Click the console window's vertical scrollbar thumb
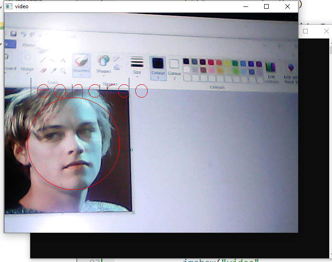This screenshot has width=332, height=262. pyautogui.click(x=331, y=50)
